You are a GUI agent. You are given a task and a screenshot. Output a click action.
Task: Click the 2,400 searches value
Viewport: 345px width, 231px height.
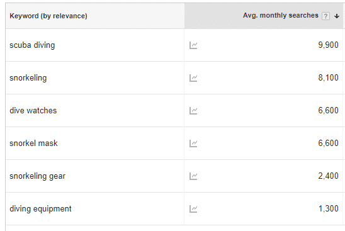pos(328,176)
